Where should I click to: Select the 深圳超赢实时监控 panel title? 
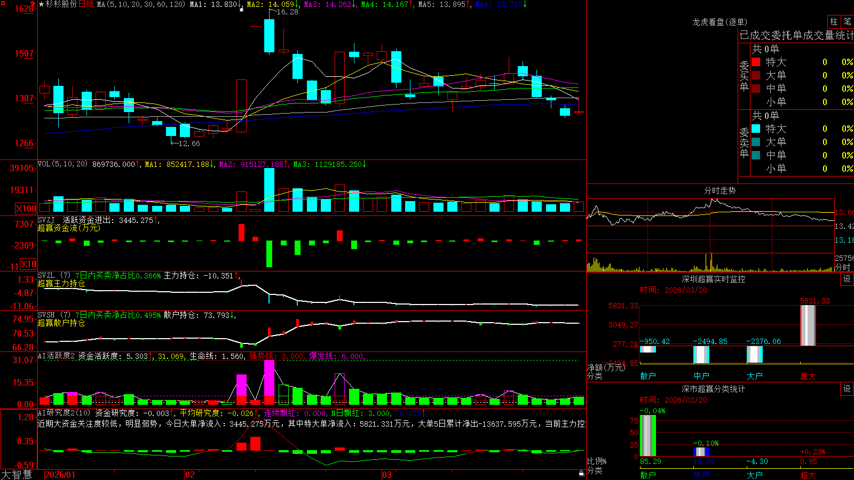(714, 279)
